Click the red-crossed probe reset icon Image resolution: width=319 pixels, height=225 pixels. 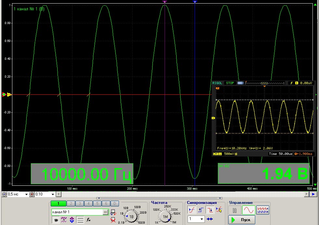113,220
